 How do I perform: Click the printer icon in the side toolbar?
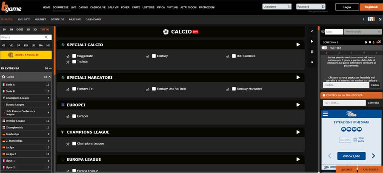pyautogui.click(x=312, y=52)
